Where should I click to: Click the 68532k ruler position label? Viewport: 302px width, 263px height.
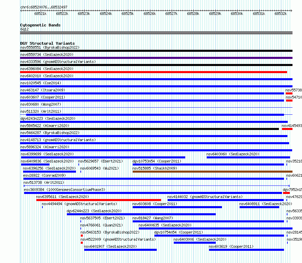pos(281,14)
